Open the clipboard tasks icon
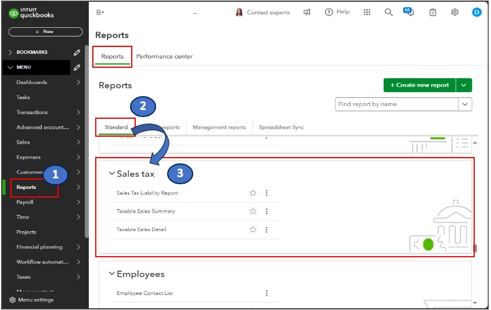The height and width of the screenshot is (310, 491). coord(432,12)
